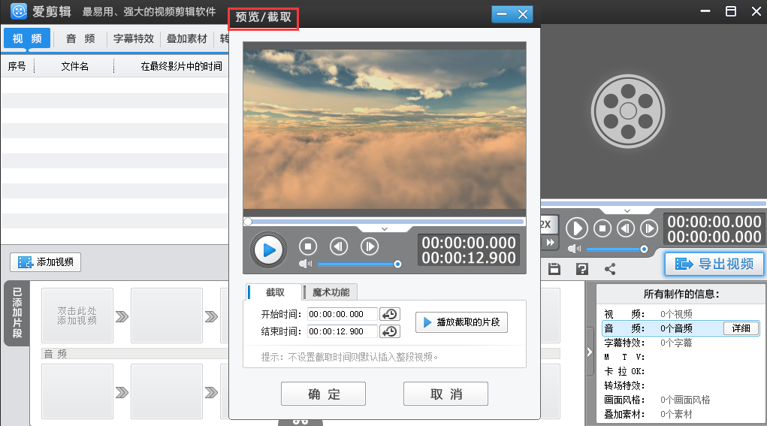The image size is (767, 426).
Task: Select 字幕特效: 0个字幕 info row
Action: [681, 343]
